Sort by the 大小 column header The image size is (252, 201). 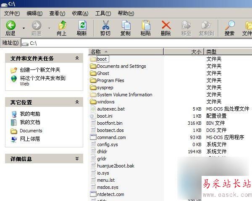(x=184, y=52)
